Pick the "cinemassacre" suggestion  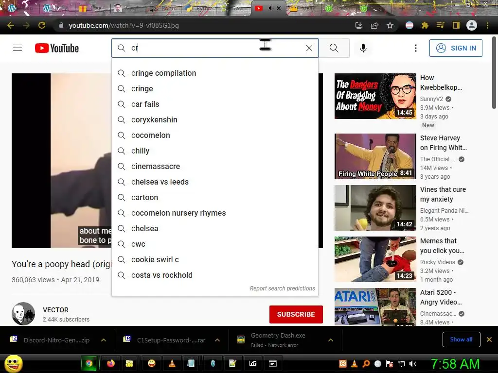click(214, 167)
